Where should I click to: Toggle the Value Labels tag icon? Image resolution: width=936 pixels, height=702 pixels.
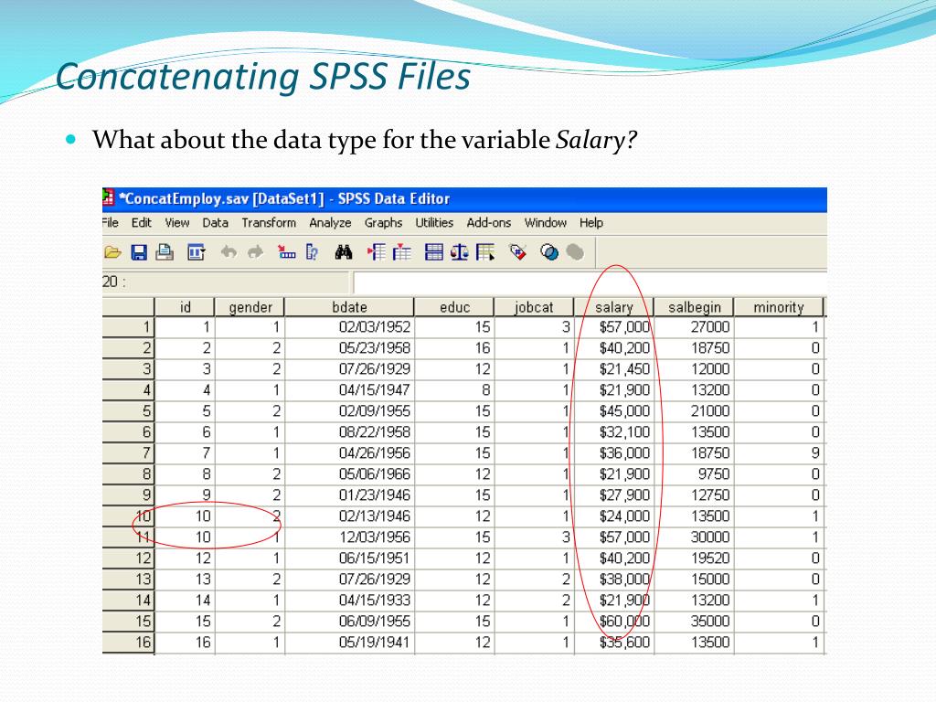tap(518, 252)
